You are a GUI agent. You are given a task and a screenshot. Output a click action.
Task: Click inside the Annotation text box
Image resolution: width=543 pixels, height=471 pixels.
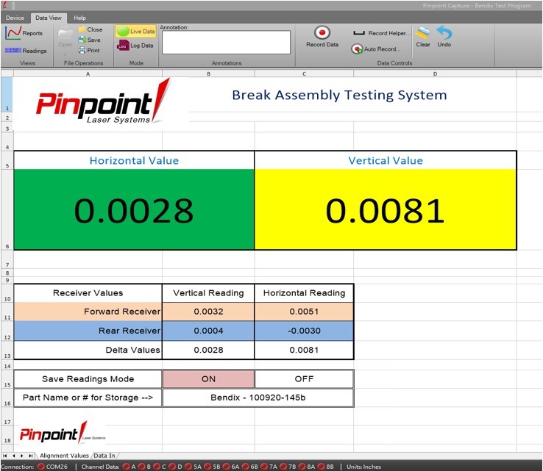226,42
